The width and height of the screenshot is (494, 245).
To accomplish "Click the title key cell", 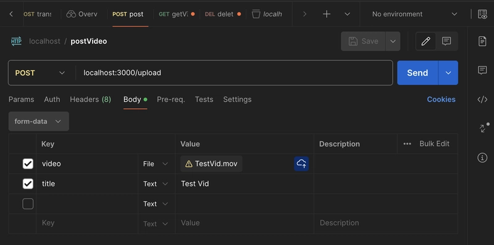I will [87, 183].
